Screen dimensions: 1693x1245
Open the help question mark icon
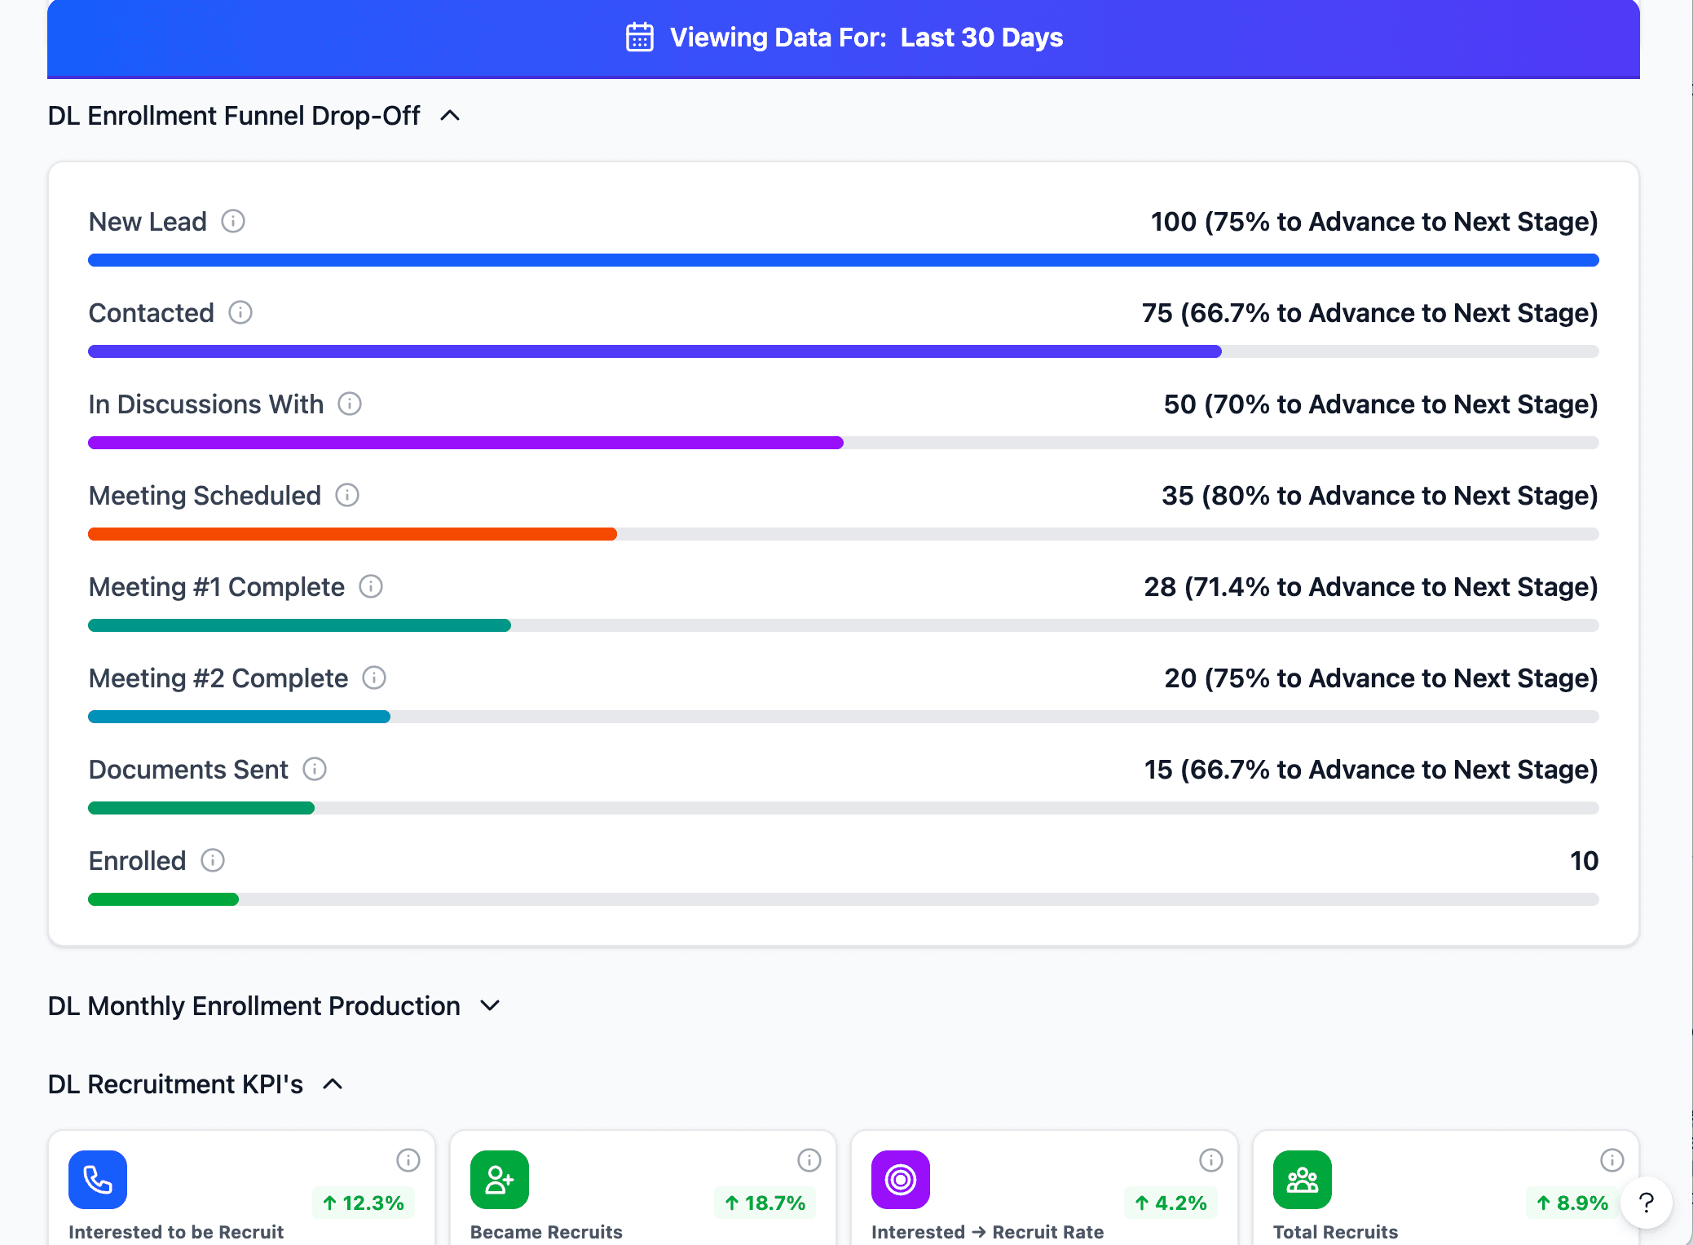coord(1646,1202)
